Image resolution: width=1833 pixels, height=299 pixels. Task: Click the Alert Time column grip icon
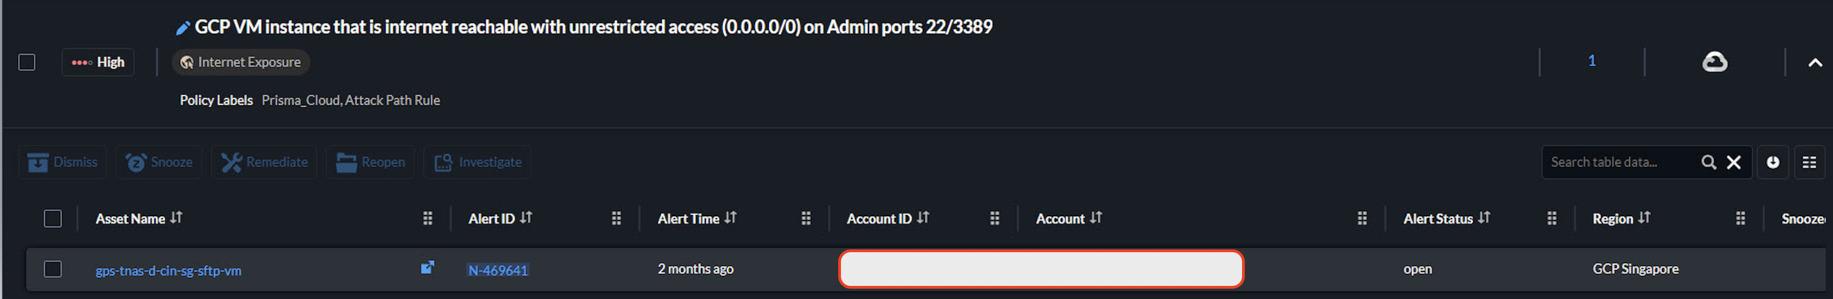click(x=806, y=219)
